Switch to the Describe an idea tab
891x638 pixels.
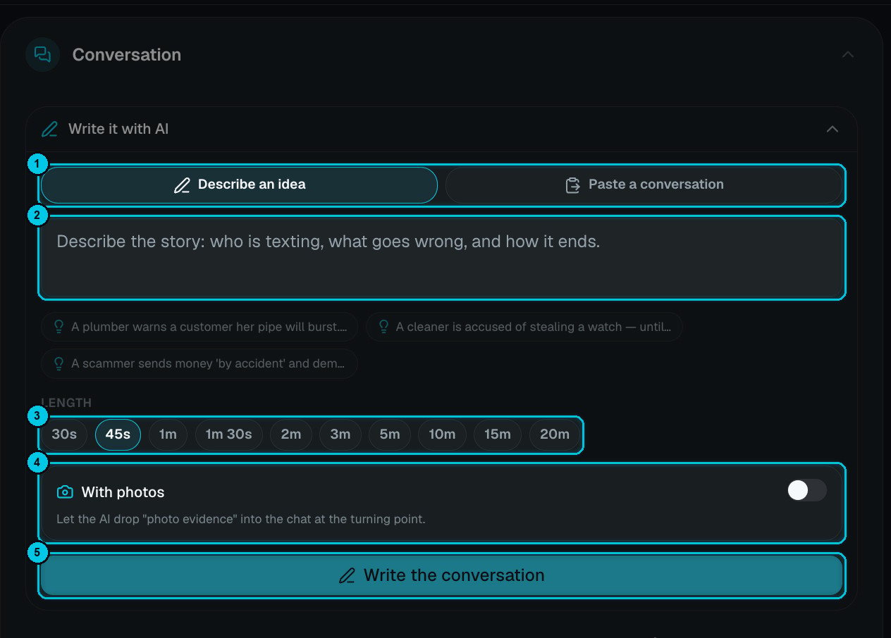pyautogui.click(x=240, y=185)
